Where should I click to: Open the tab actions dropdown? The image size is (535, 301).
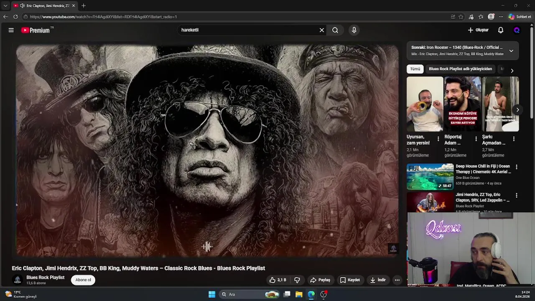[5, 6]
